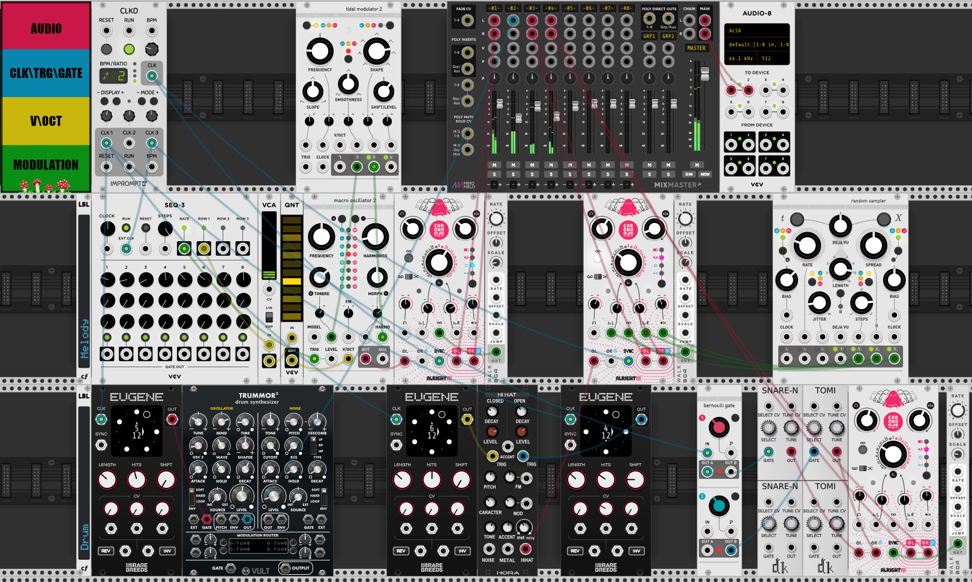Viewport: 972px width, 582px height.
Task: Click the large FREQUENCY knob on tidal modulator 2
Action: (x=320, y=52)
